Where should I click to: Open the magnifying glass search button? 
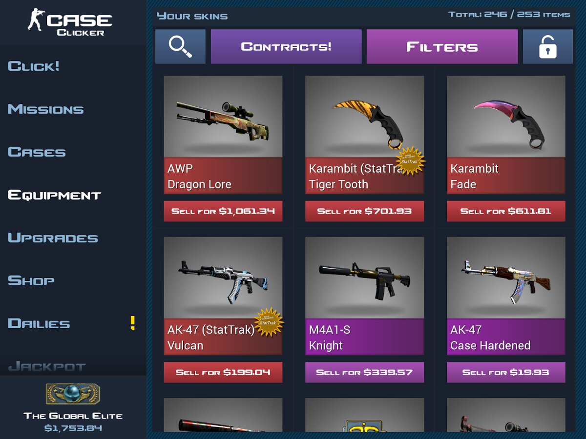coord(180,46)
